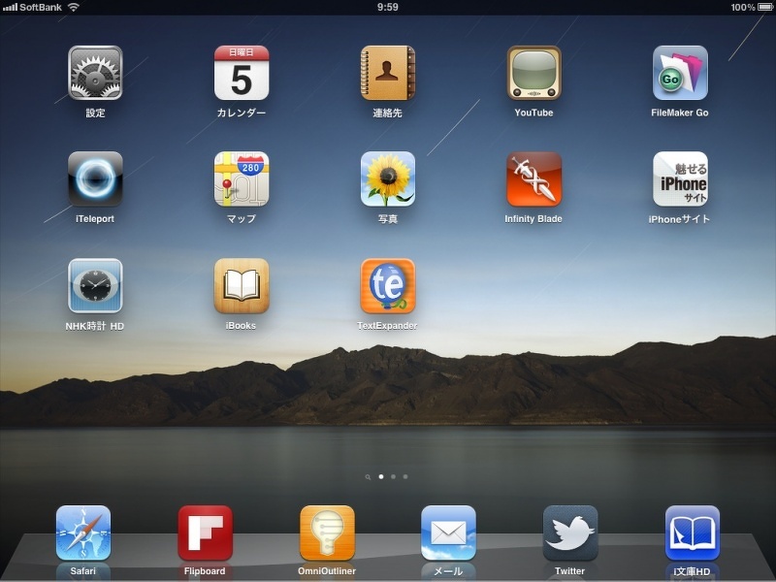This screenshot has height=582, width=776.
Task: Open the NHK時計 HD clock app
Action: pyautogui.click(x=95, y=285)
